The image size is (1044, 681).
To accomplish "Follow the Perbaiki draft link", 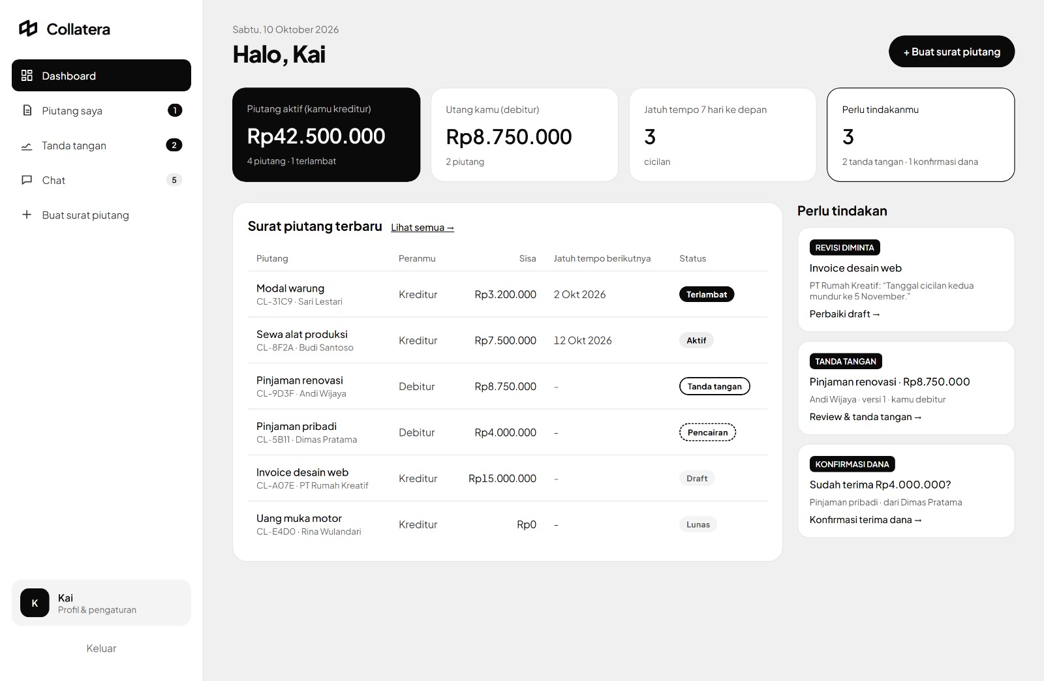I will [x=845, y=314].
